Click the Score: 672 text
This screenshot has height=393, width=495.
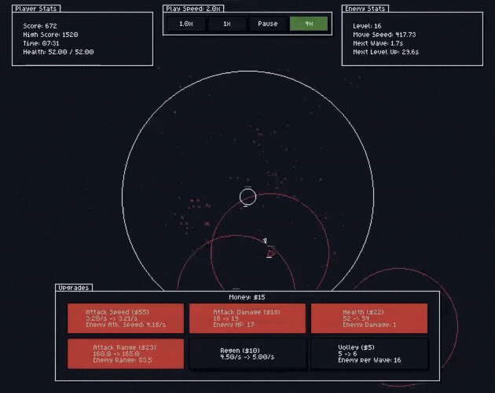click(x=40, y=26)
